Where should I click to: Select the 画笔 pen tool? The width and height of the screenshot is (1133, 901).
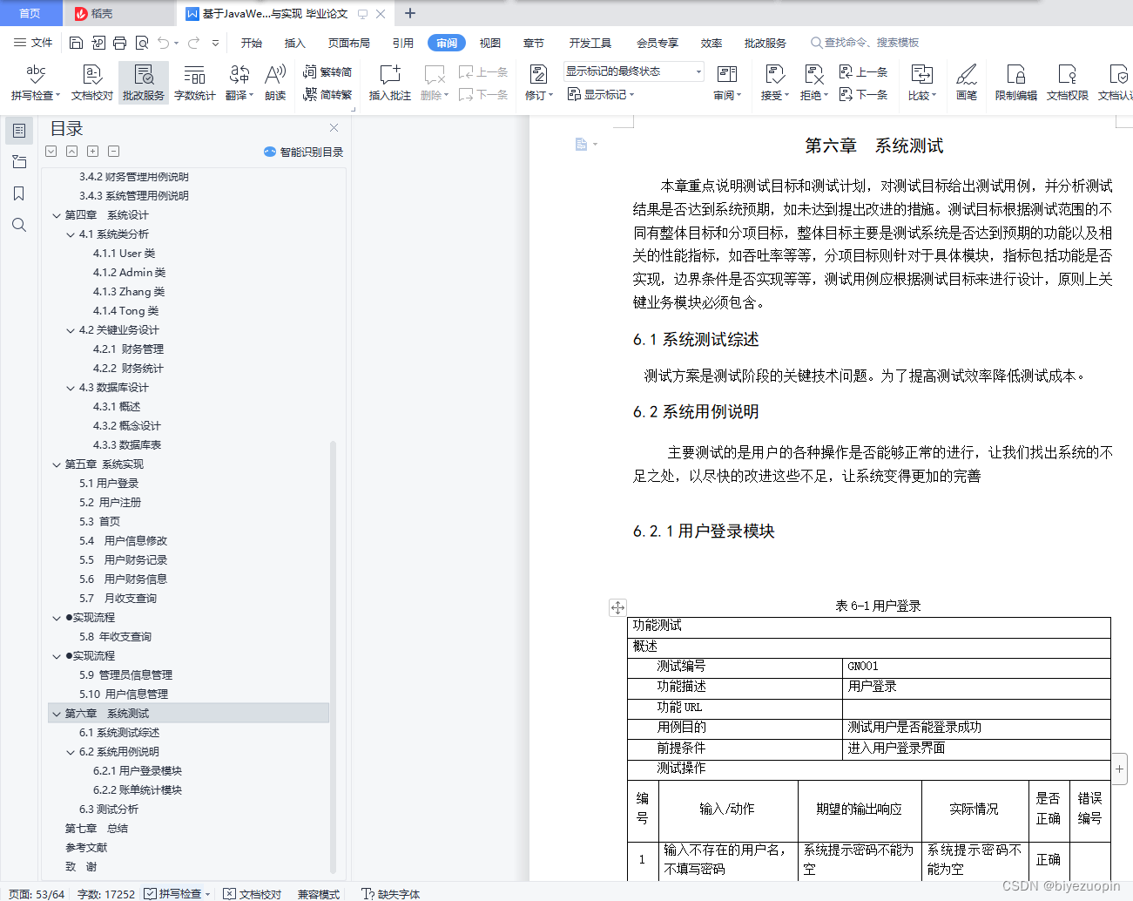(x=966, y=83)
